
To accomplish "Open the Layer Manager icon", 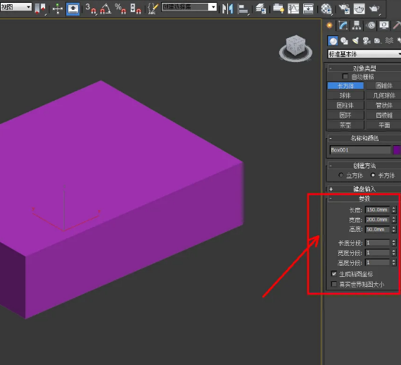I will click(x=261, y=9).
